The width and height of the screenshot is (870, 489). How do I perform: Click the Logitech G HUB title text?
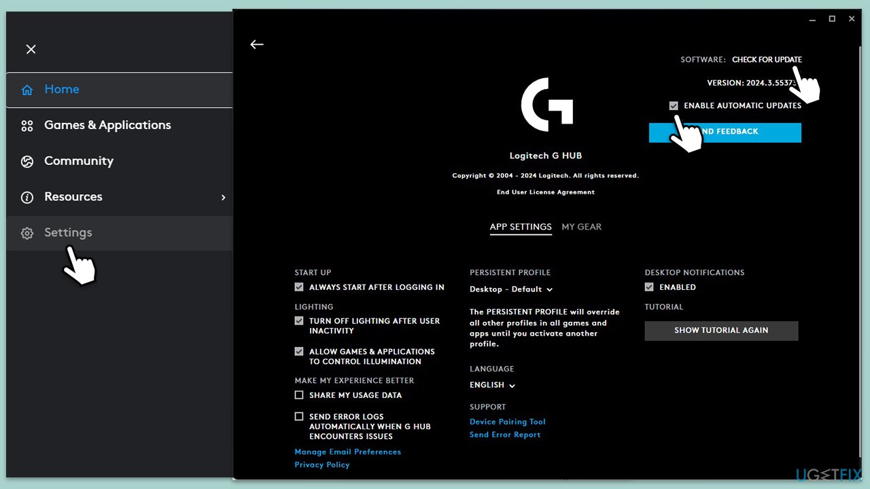click(546, 156)
